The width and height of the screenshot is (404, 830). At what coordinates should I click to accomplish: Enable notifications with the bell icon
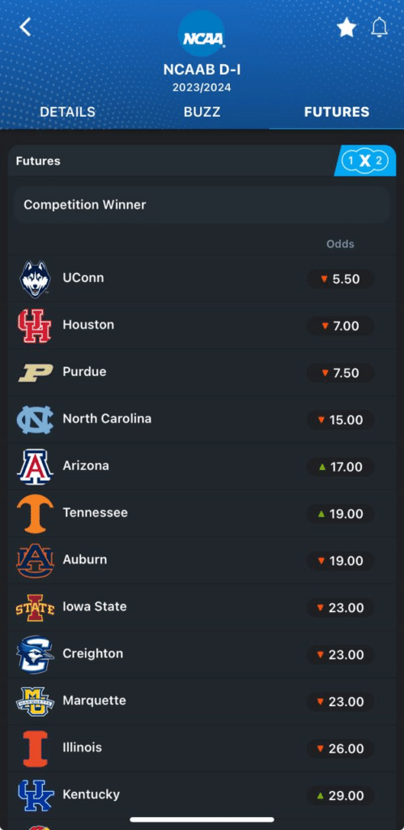[379, 27]
